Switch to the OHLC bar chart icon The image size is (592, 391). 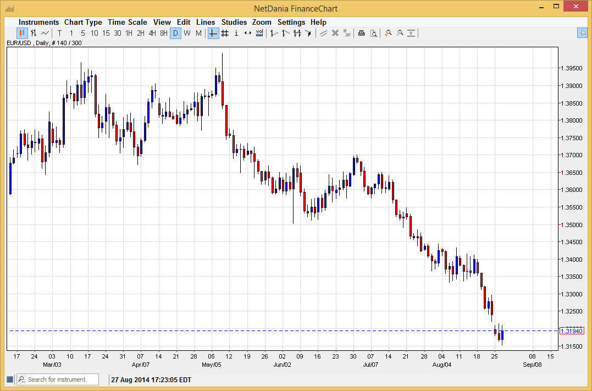click(x=34, y=34)
